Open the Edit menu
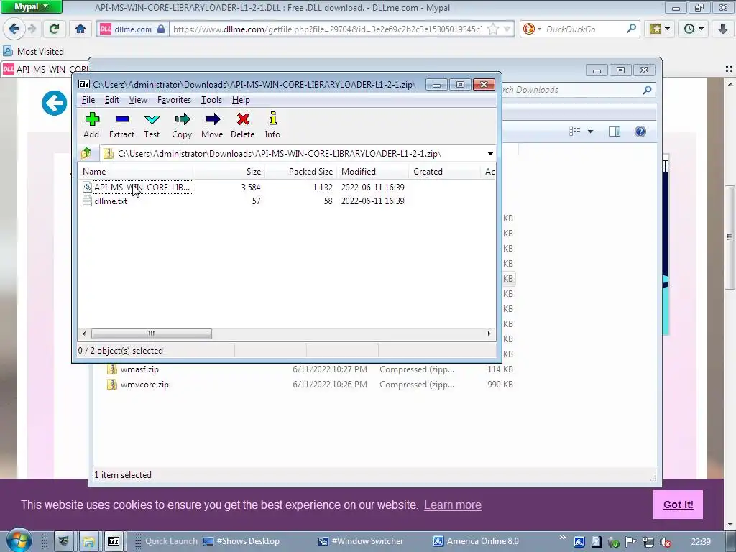 (x=111, y=100)
